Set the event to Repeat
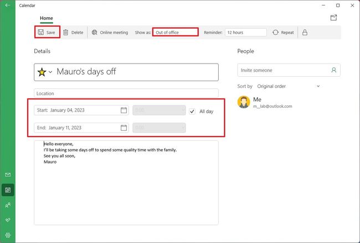The image size is (360, 243). [x=283, y=33]
